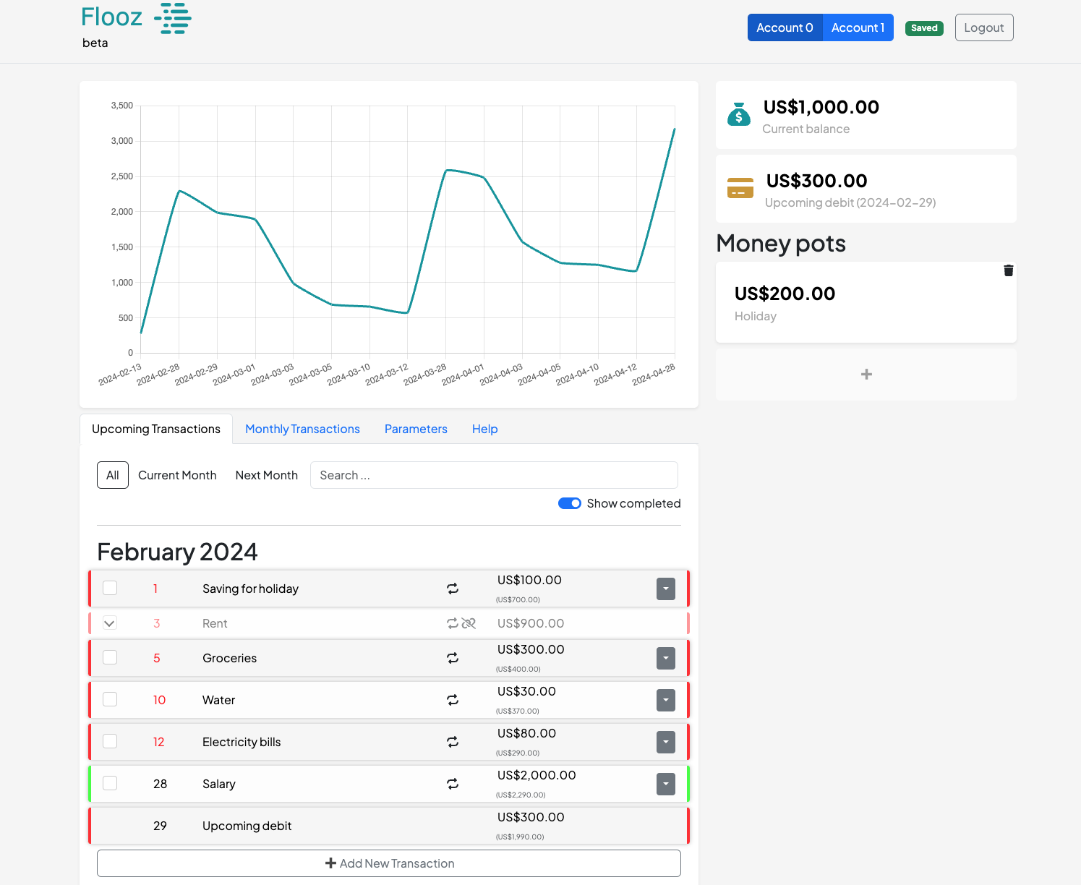Click recurring icon on Groceries row
Screen dimensions: 1081x885
pos(453,658)
